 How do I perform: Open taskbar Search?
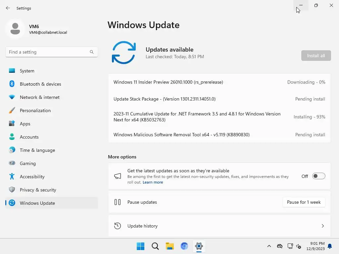[155, 246]
